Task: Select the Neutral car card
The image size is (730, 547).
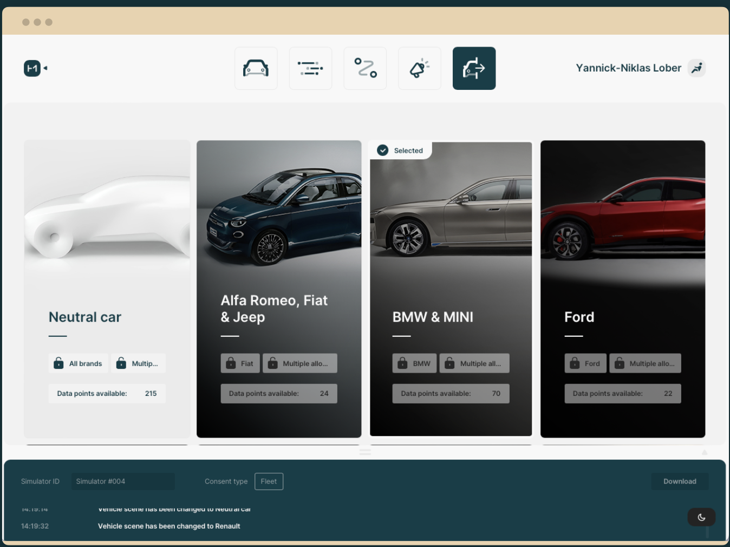Action: 107,289
